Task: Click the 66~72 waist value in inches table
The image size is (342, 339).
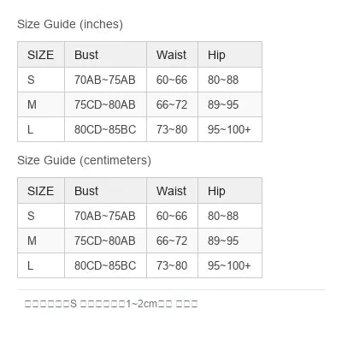Action: 172,104
